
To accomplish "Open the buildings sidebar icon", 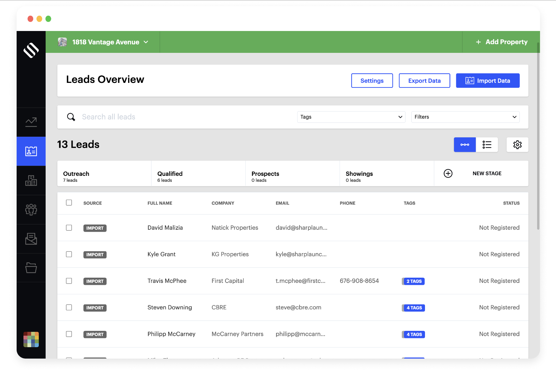I will coord(31,180).
